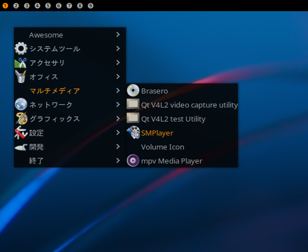Select active workspace tag 1

coord(5,6)
